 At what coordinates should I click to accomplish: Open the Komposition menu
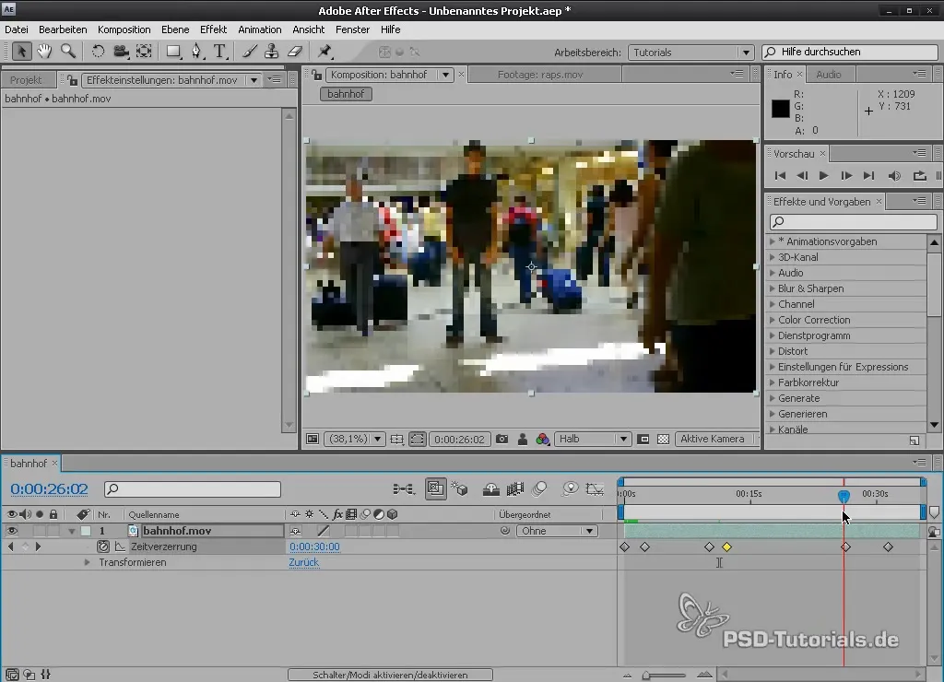click(124, 29)
